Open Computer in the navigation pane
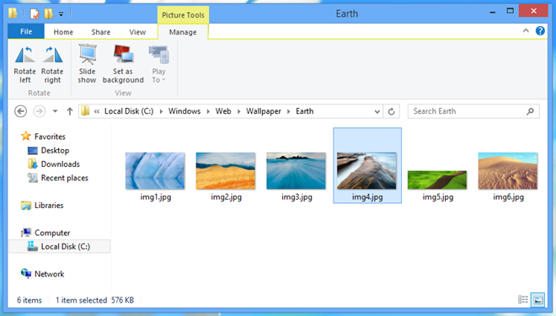 (x=52, y=233)
